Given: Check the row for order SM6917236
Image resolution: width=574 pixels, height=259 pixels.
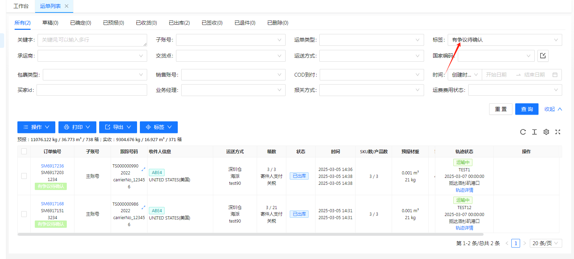Looking at the screenshot, I should coord(24,176).
